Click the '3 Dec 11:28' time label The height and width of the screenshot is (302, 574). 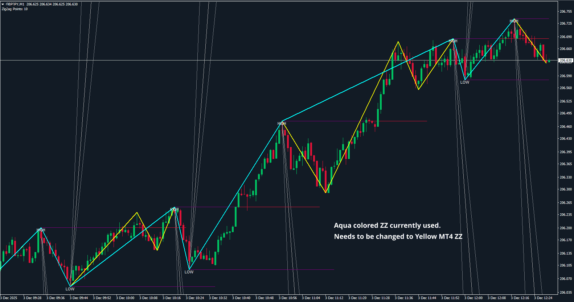point(381,298)
